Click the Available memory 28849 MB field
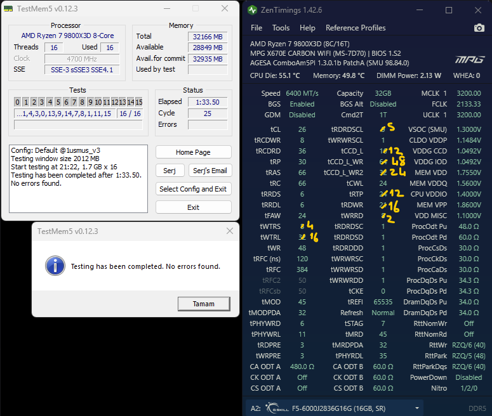The image size is (492, 416). 208,48
